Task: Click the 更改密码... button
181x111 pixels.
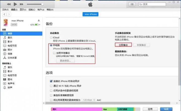Action: (x=65, y=61)
